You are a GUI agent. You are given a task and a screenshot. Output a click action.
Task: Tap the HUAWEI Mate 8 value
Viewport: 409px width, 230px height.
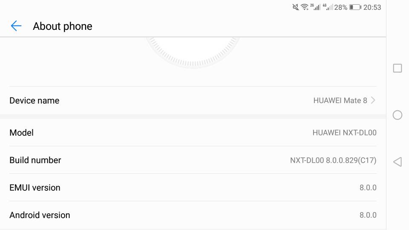coord(340,101)
